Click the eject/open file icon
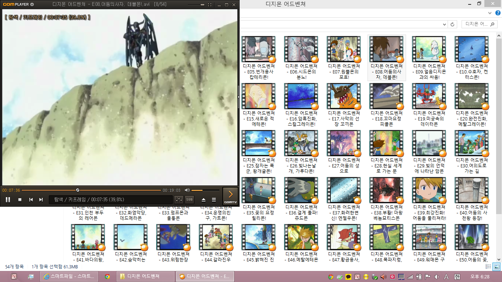Image resolution: width=502 pixels, height=282 pixels. [x=204, y=200]
